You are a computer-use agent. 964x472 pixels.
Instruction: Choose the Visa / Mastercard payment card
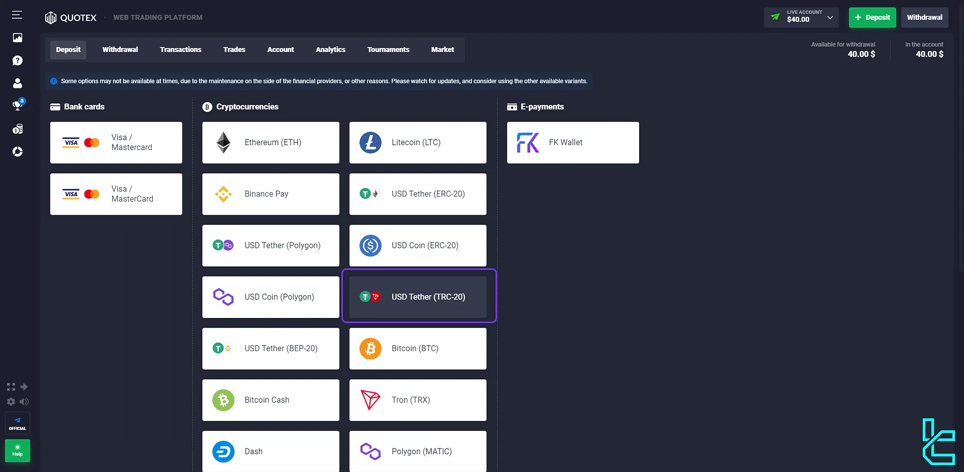116,142
